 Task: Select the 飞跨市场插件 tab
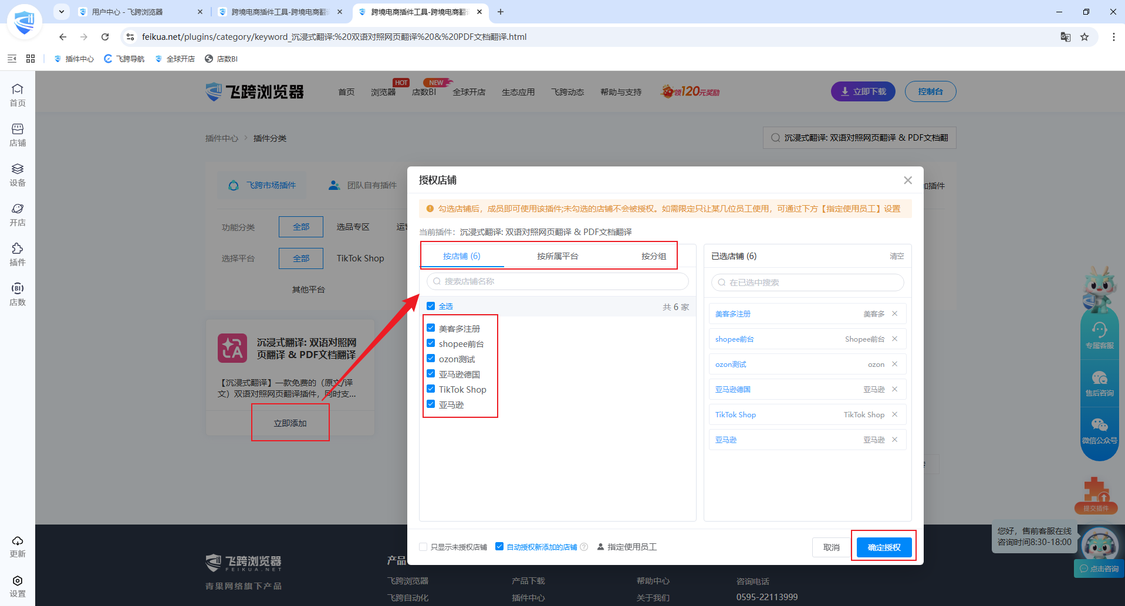pos(262,185)
